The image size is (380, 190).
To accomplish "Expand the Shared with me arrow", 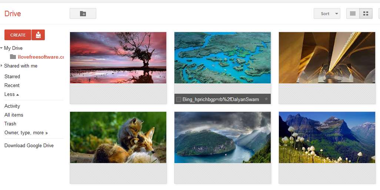I will pos(2,66).
